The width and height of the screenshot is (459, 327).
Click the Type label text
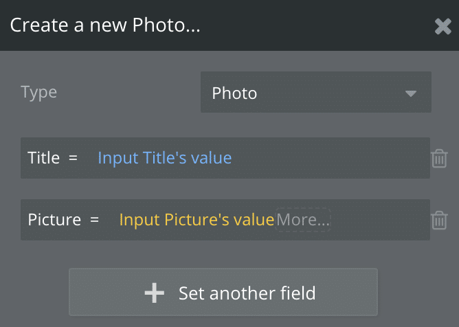click(38, 92)
